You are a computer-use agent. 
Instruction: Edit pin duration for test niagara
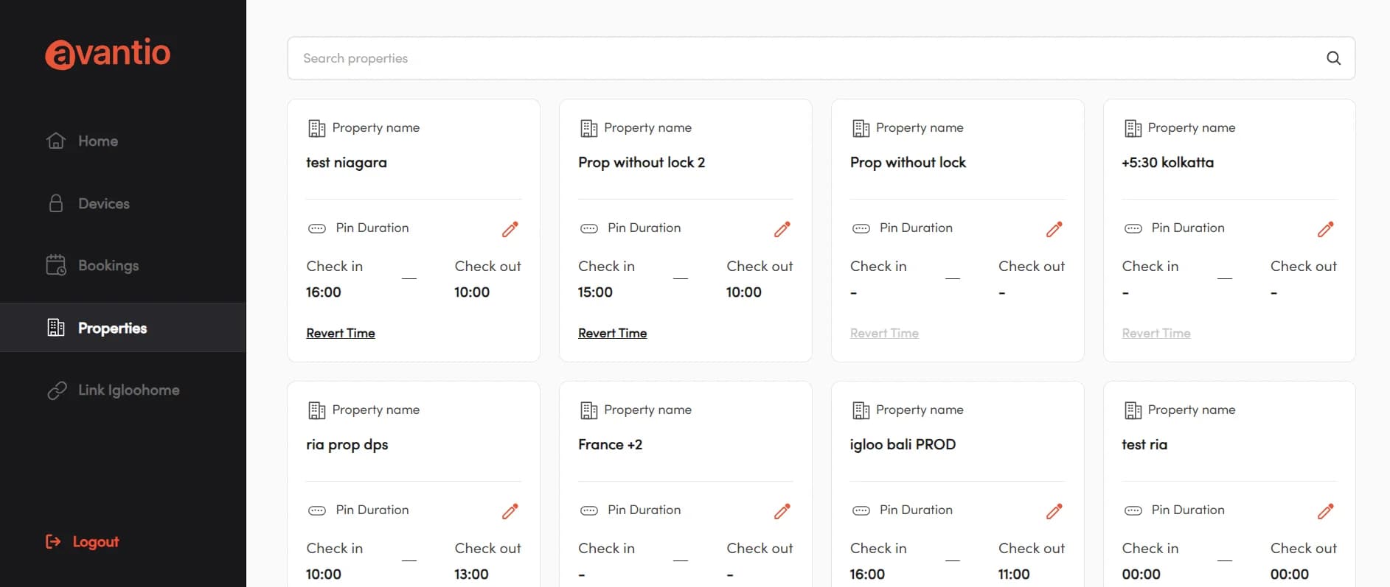pos(510,229)
